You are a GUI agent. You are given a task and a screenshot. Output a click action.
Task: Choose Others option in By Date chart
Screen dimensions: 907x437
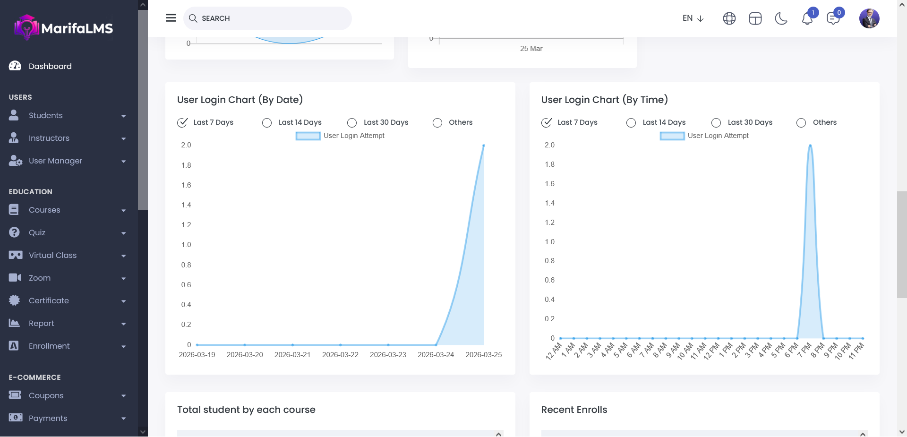pyautogui.click(x=437, y=123)
